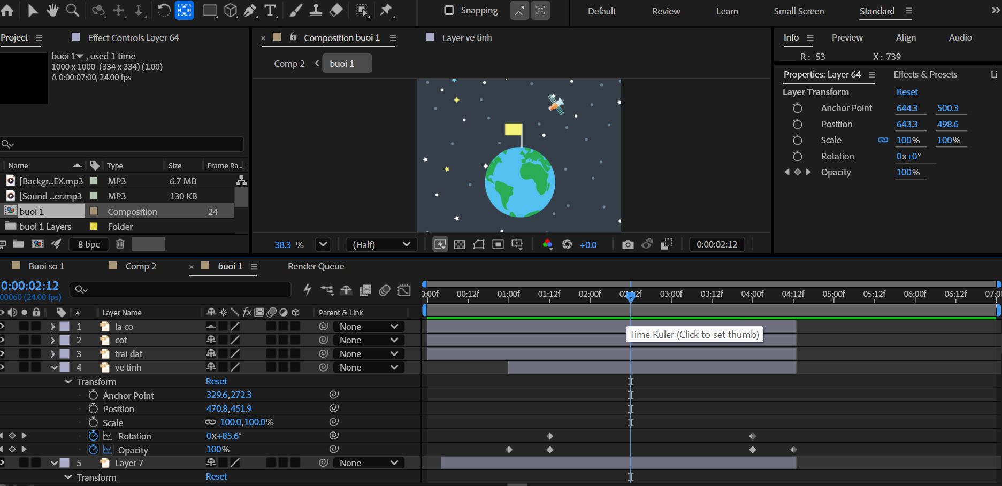
Task: Toggle the Position stopwatch of ve tinh
Action: point(93,408)
